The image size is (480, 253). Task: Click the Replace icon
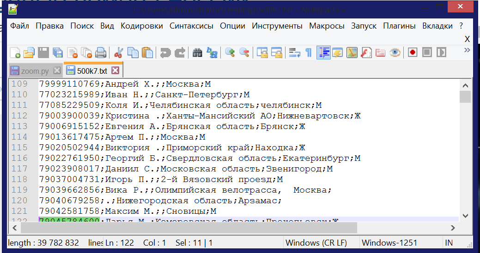click(212, 53)
